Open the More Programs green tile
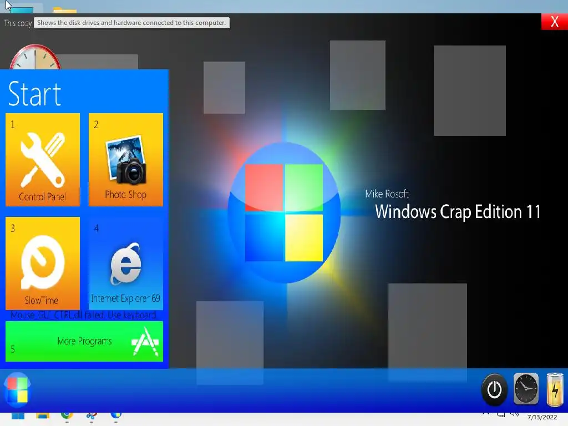The height and width of the screenshot is (426, 568). (84, 341)
